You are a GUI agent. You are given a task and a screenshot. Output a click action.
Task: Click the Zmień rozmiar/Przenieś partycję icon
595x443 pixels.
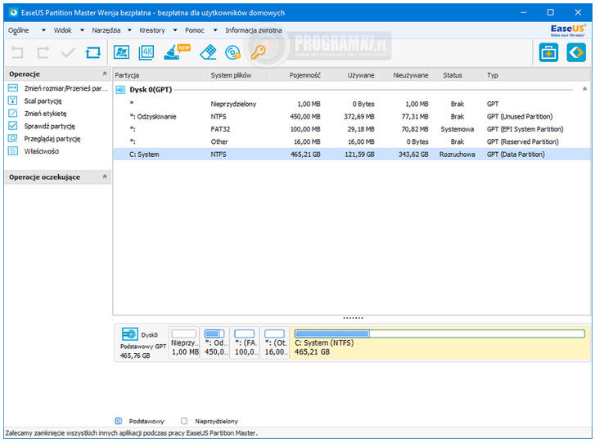tap(13, 88)
